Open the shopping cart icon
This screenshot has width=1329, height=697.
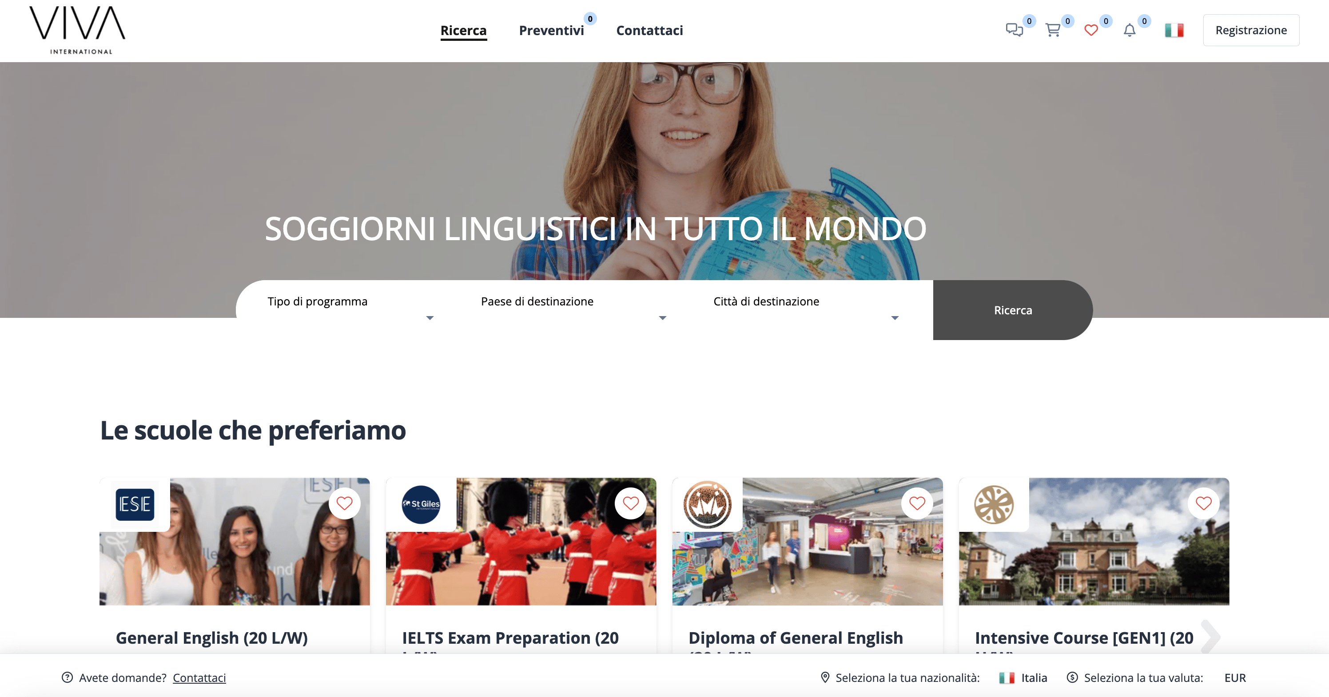pyautogui.click(x=1052, y=30)
